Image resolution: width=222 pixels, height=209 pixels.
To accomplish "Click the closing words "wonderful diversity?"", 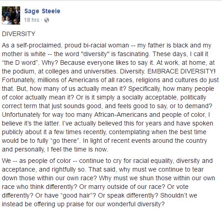I will click(x=136, y=204).
